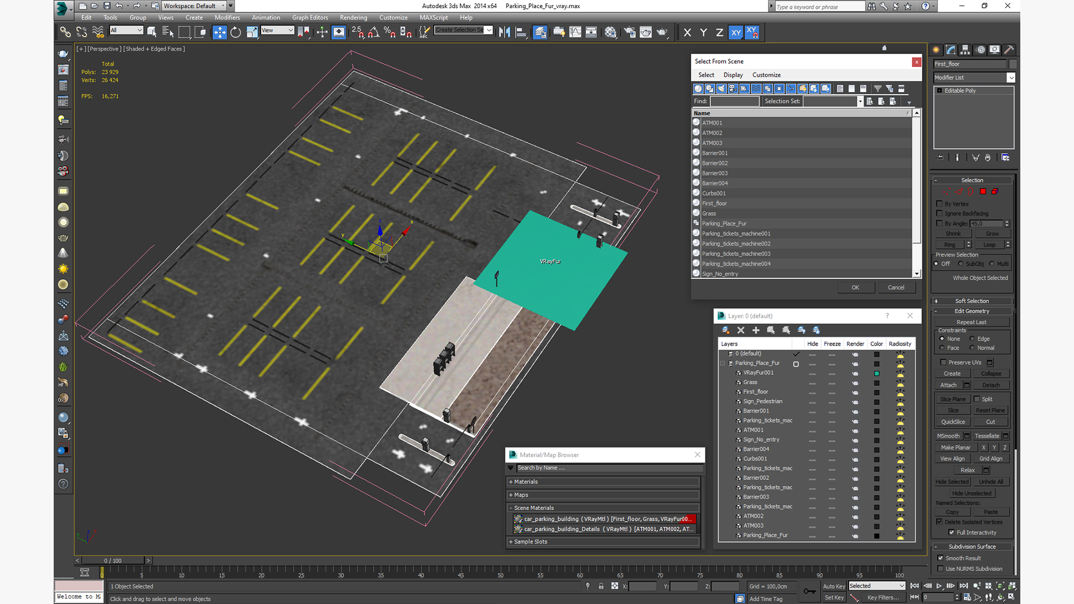Open Customize menu in Select From Scene
1074x604 pixels.
(766, 75)
